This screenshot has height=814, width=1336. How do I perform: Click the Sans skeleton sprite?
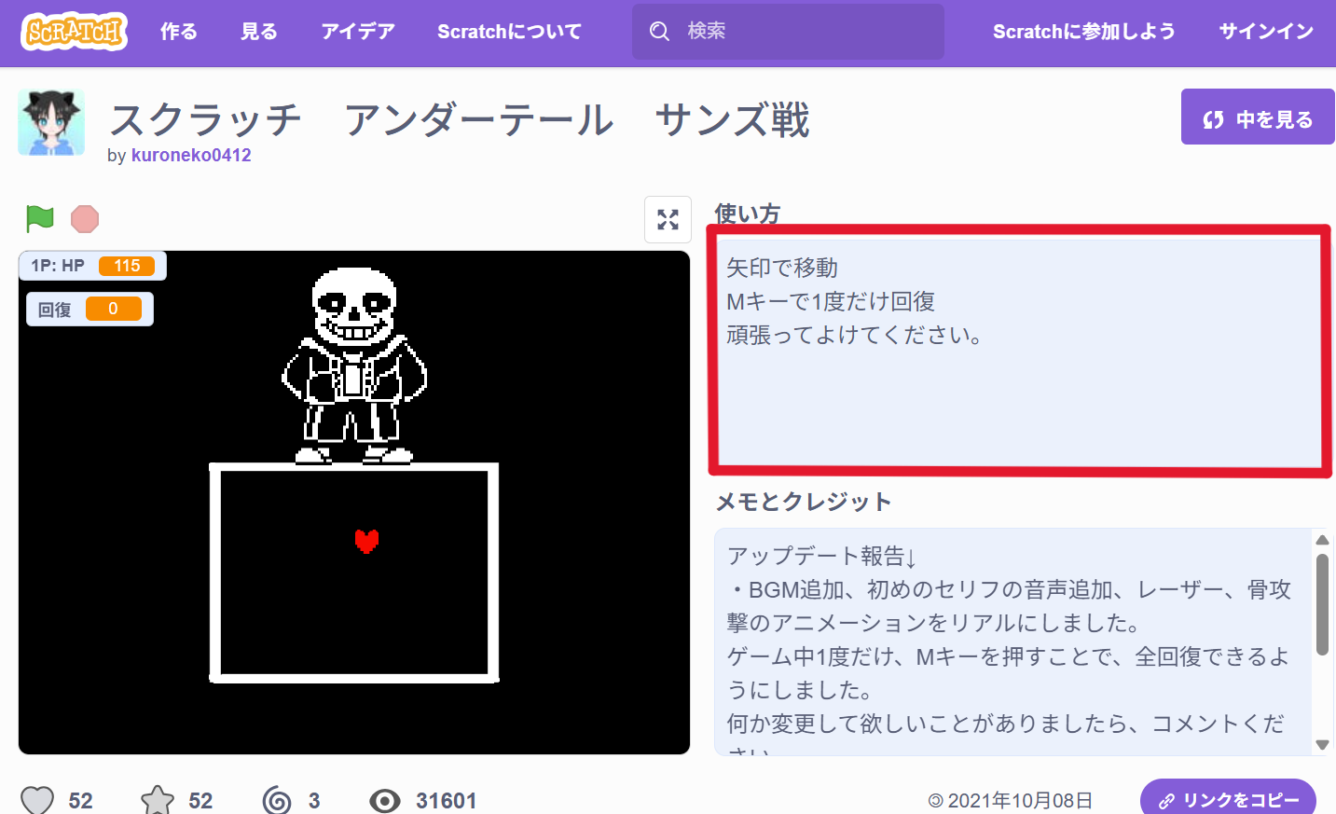(354, 366)
